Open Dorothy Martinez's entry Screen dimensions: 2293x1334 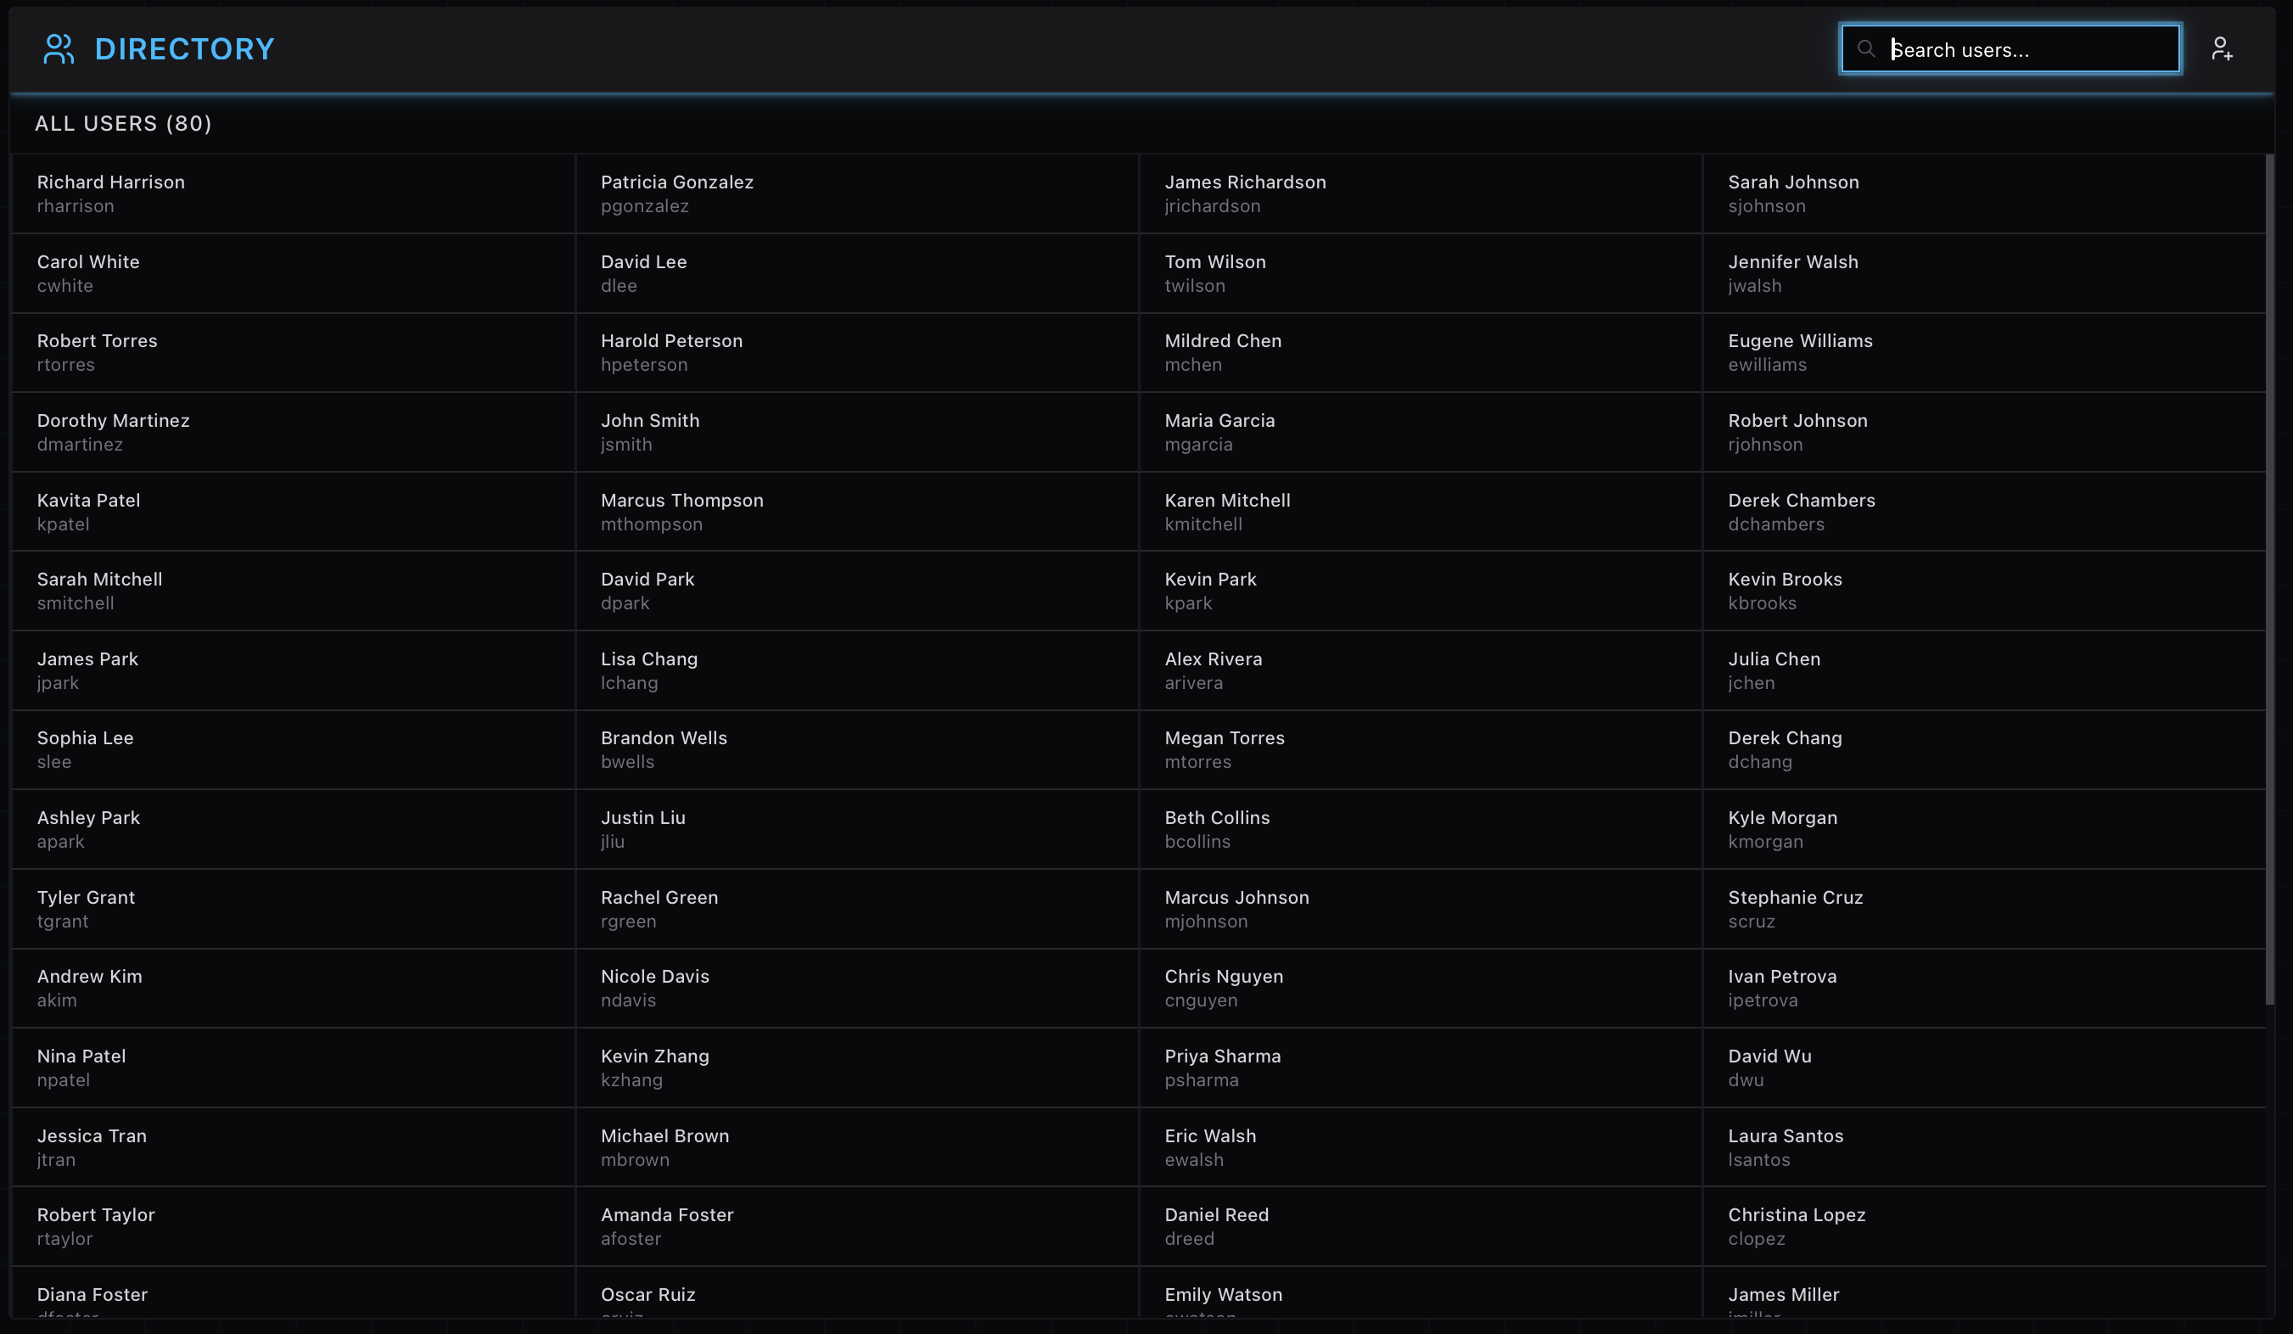pyautogui.click(x=293, y=432)
